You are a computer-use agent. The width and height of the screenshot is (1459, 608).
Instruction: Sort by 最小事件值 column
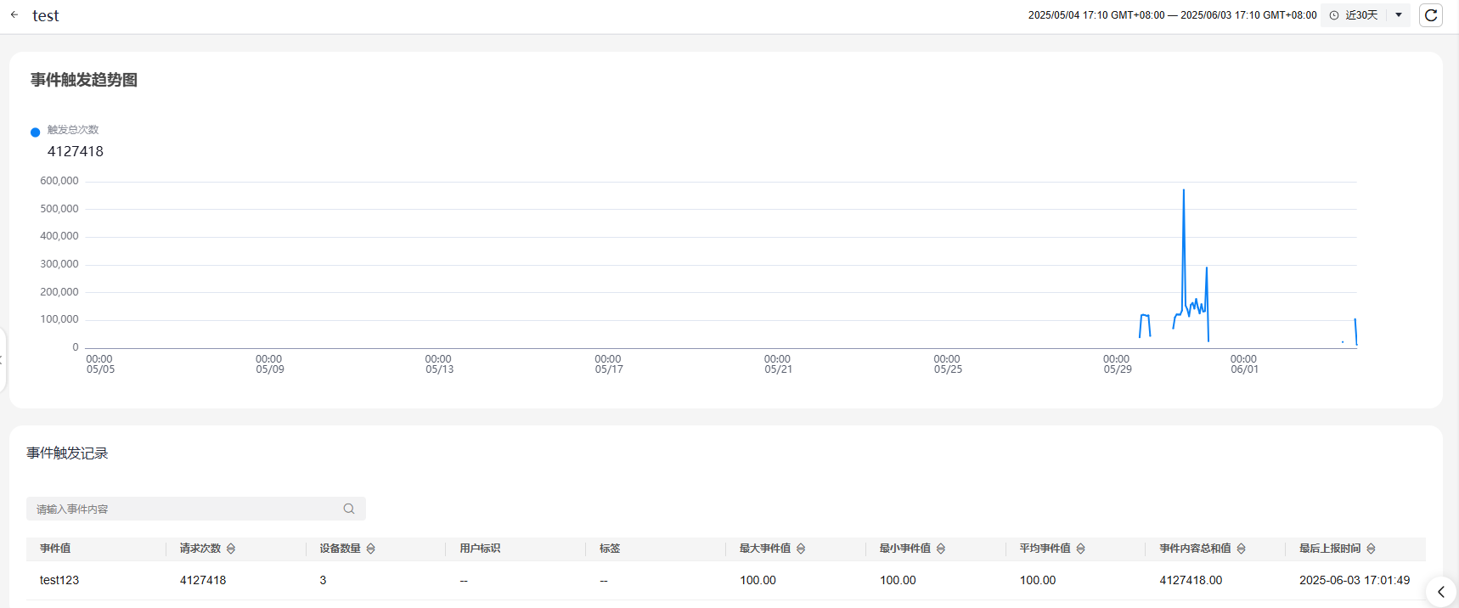pos(941,549)
